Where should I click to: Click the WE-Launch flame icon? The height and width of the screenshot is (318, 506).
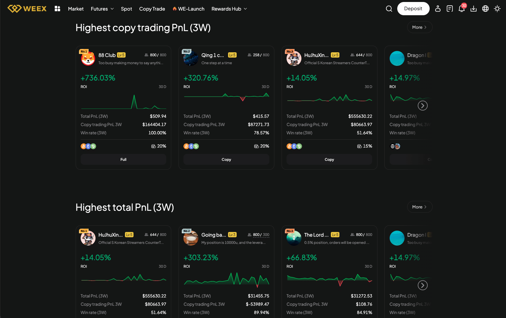(175, 9)
